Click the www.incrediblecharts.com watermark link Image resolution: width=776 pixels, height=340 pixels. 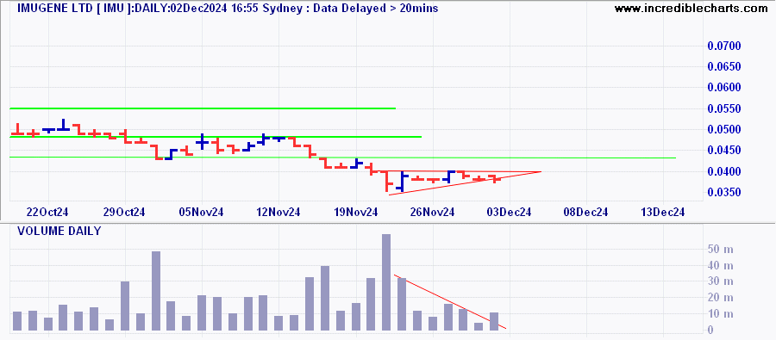[x=694, y=8]
